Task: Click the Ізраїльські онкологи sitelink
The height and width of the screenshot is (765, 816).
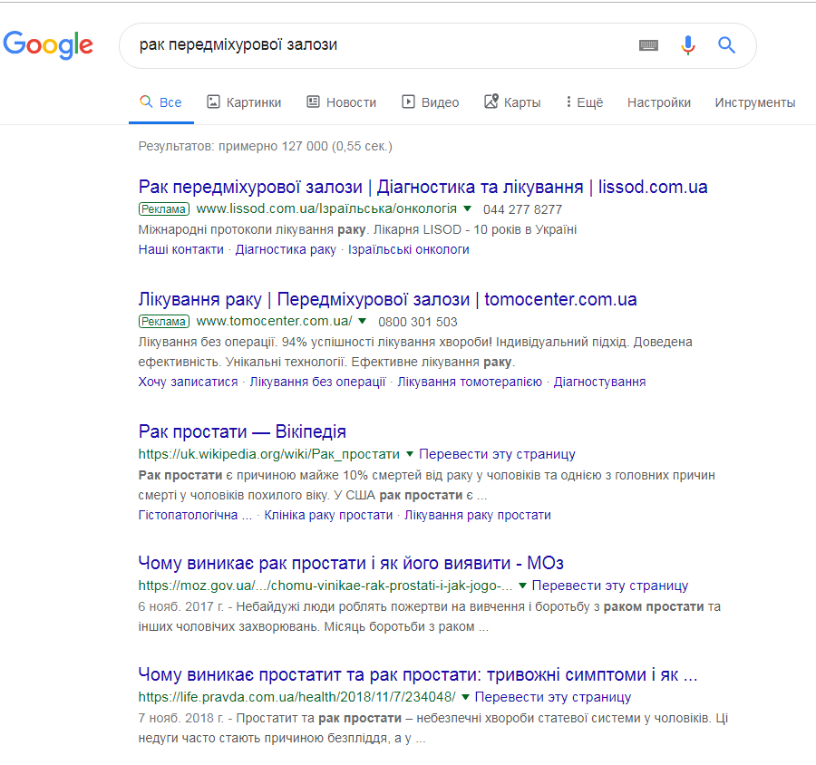Action: click(409, 250)
